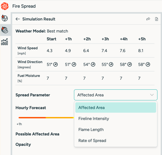162x155 pixels.
Task: Choose Affected Area from the dropdown list
Action: [116, 108]
